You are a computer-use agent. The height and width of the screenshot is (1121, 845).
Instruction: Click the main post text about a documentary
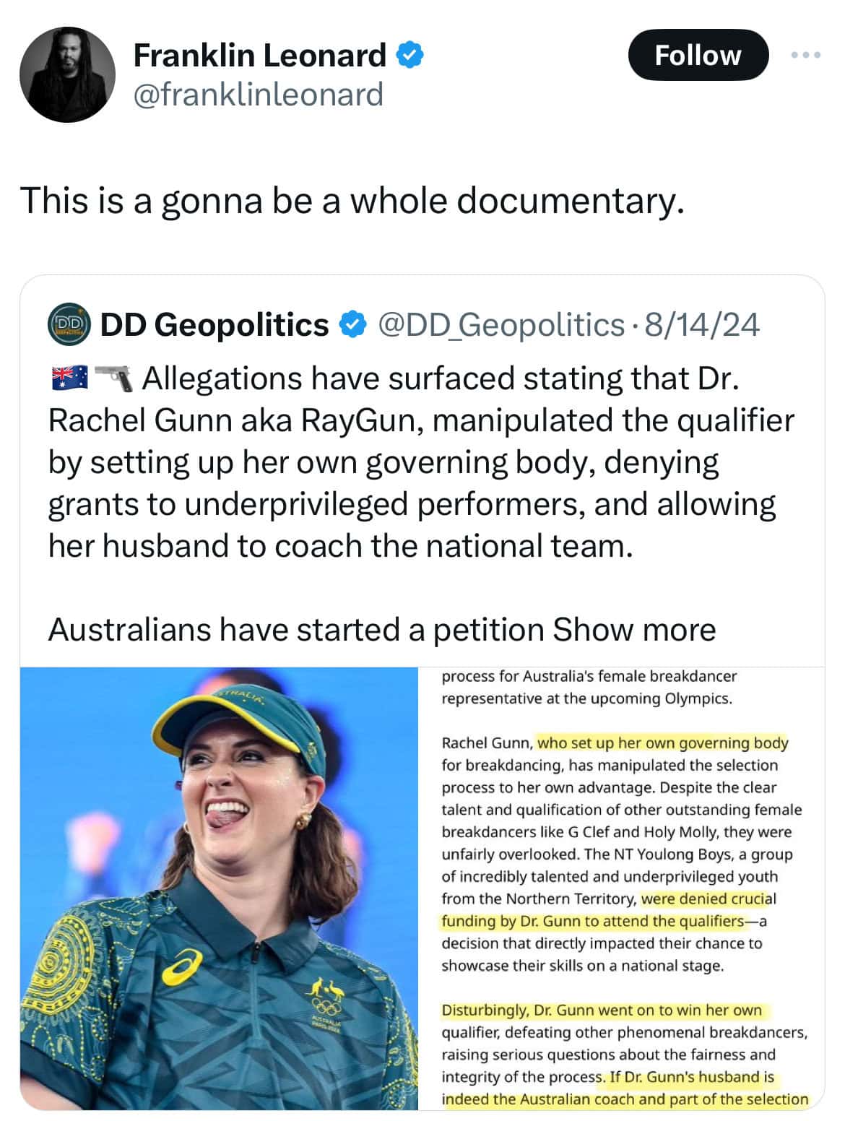pyautogui.click(x=352, y=200)
